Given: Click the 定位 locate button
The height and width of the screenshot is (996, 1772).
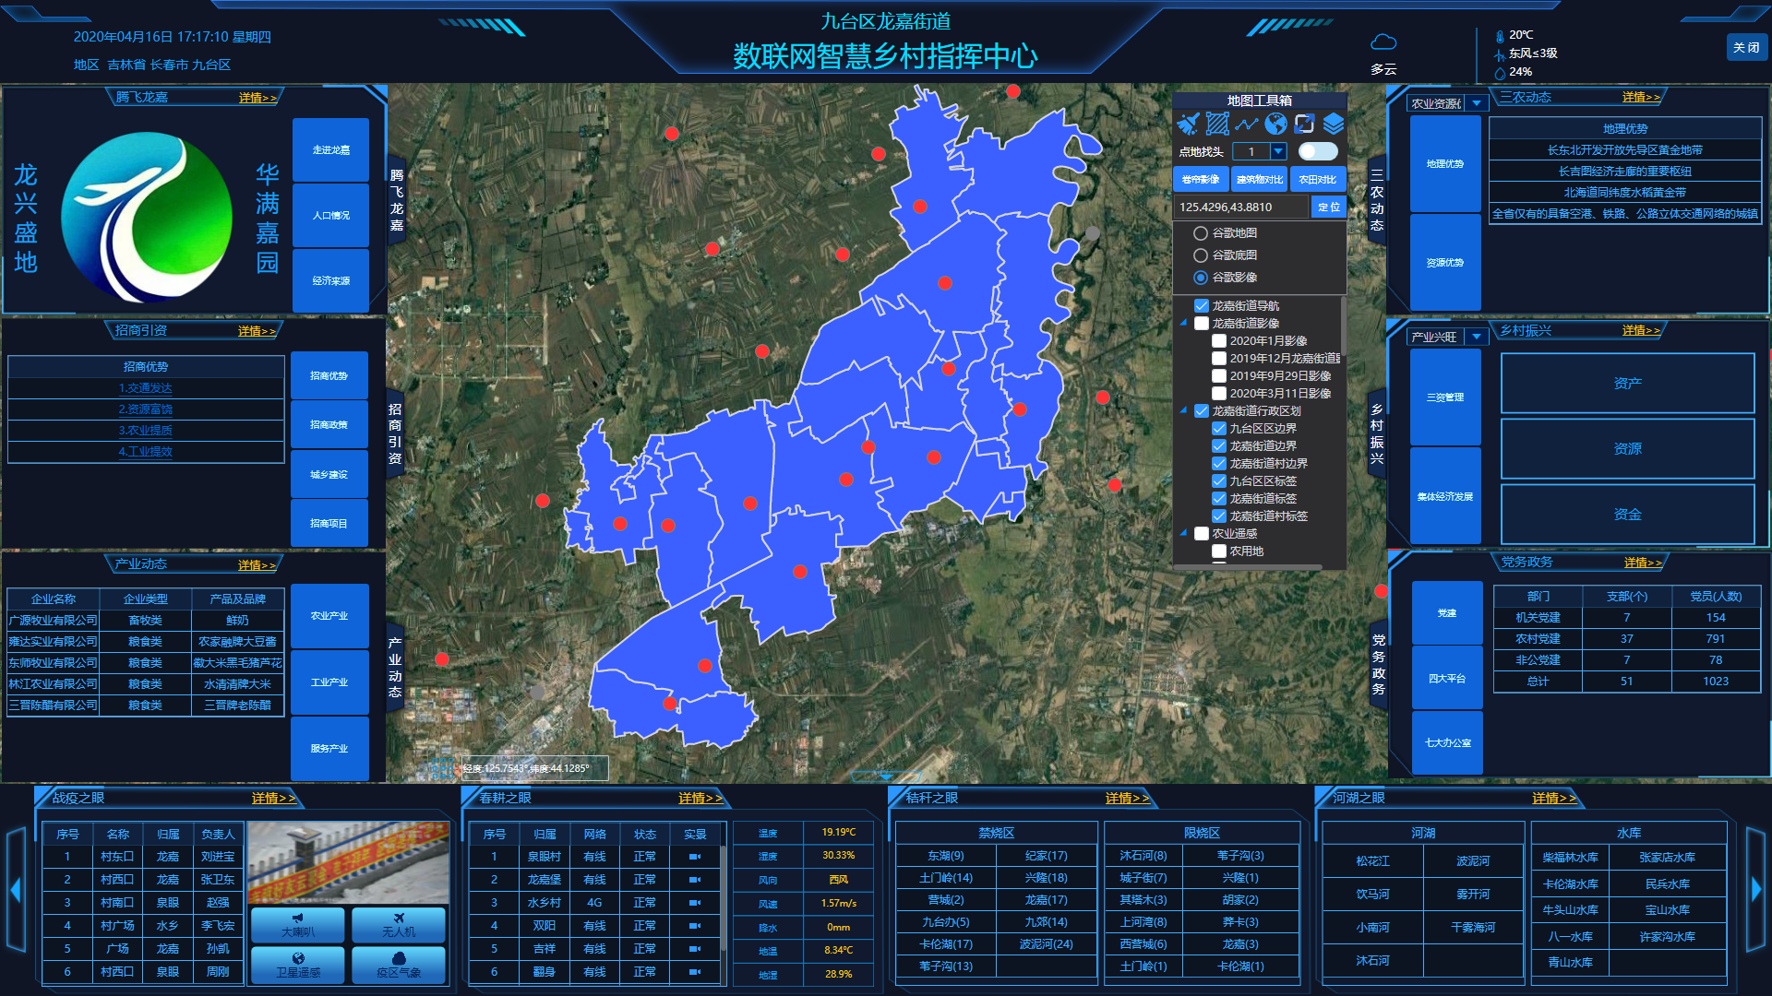Looking at the screenshot, I should (1329, 207).
